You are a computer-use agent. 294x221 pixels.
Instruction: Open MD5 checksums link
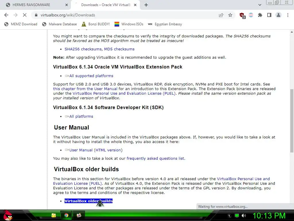[119, 49]
